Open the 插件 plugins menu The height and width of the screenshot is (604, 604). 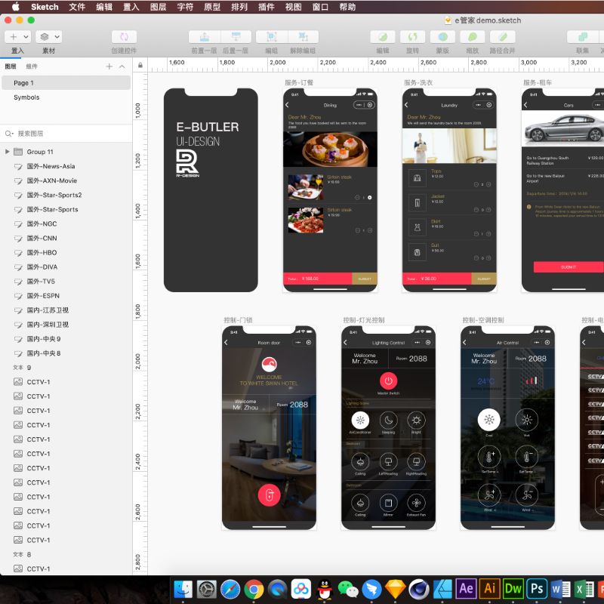(x=267, y=7)
